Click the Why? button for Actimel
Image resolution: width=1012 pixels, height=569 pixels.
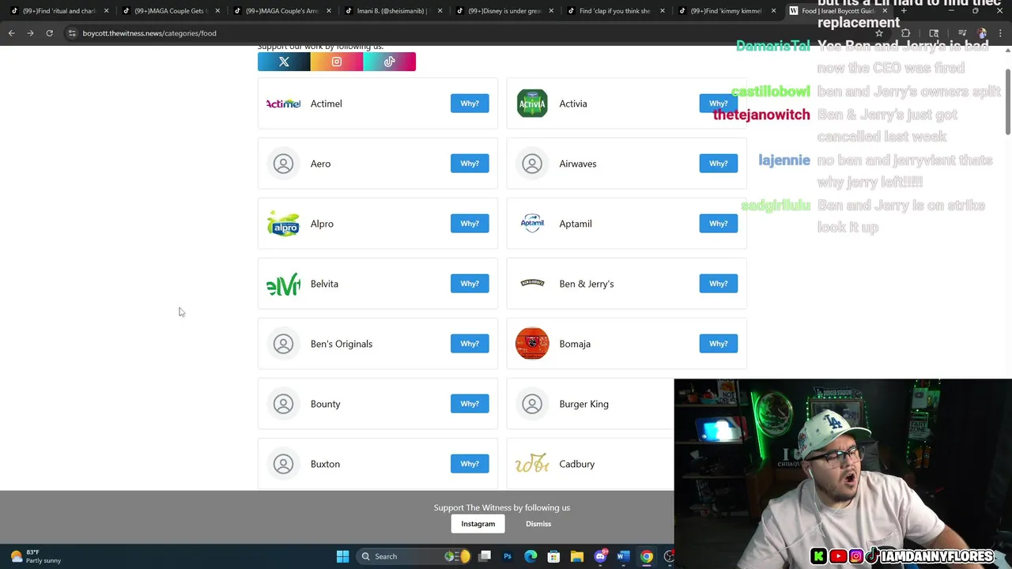pyautogui.click(x=470, y=104)
